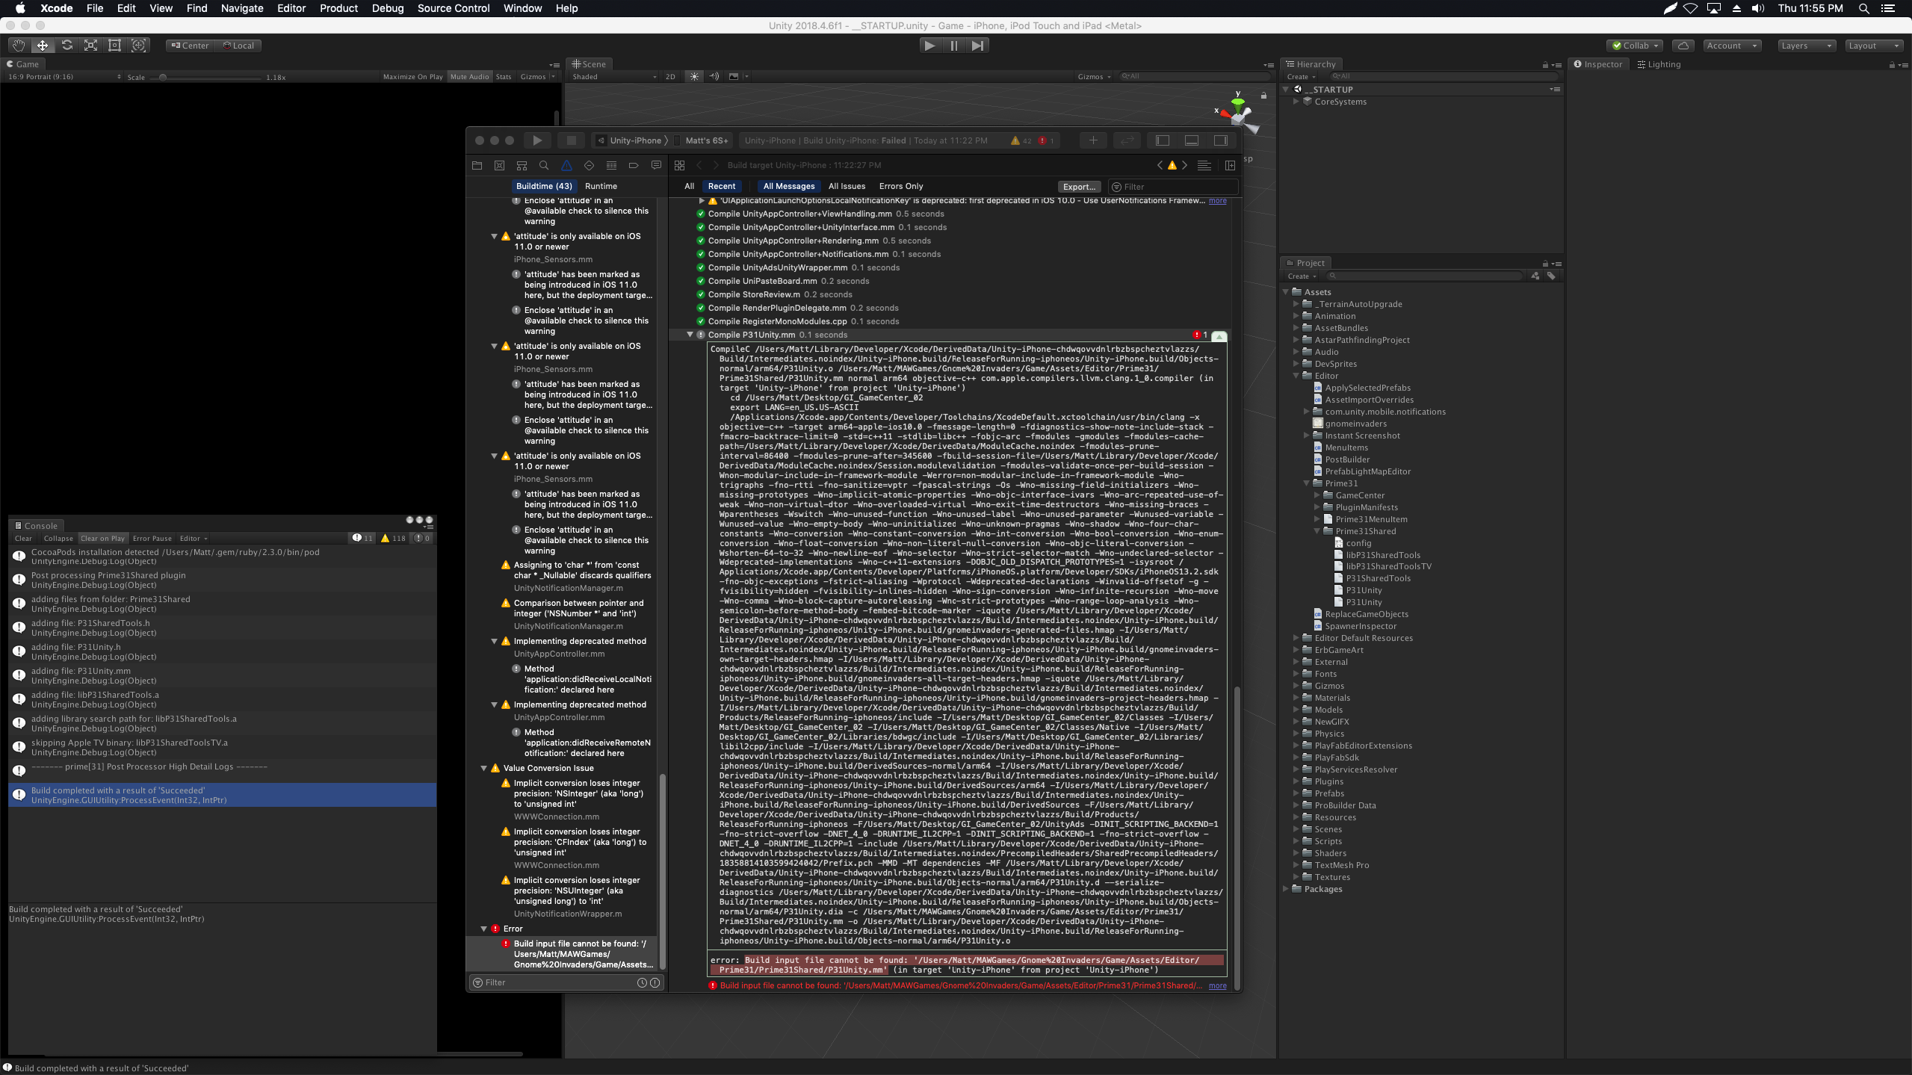Open Xcode Project navigator folder icon
This screenshot has height=1075, width=1912.
(x=477, y=165)
